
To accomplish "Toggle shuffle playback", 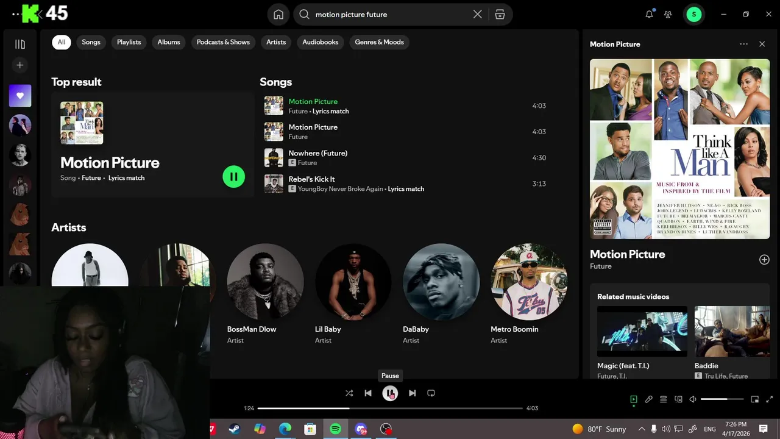I will click(x=349, y=393).
